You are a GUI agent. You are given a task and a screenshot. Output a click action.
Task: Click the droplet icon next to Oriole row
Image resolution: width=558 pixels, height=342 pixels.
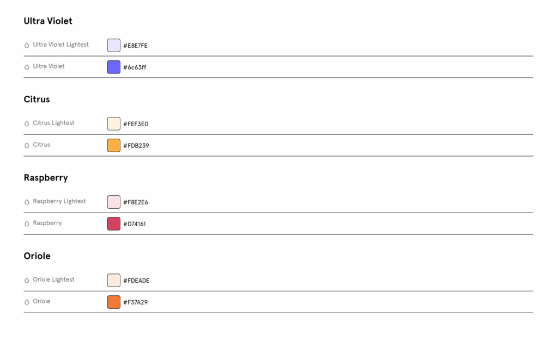(x=27, y=302)
